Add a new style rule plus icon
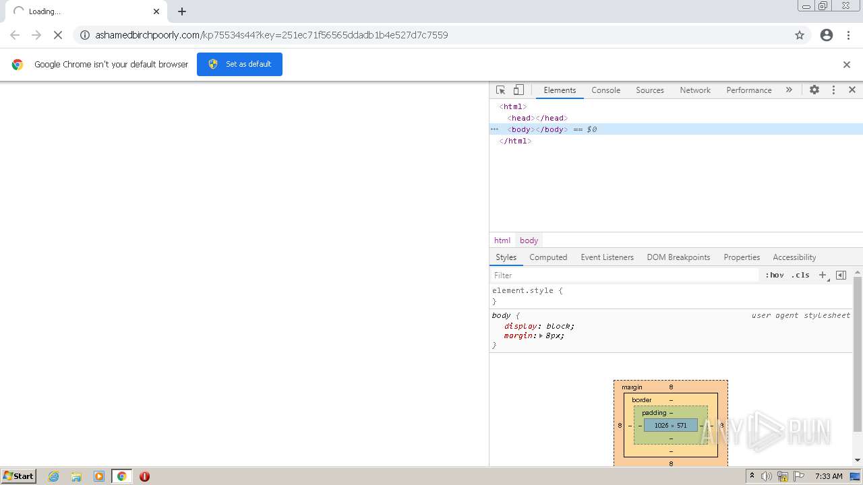The image size is (863, 485). point(823,275)
